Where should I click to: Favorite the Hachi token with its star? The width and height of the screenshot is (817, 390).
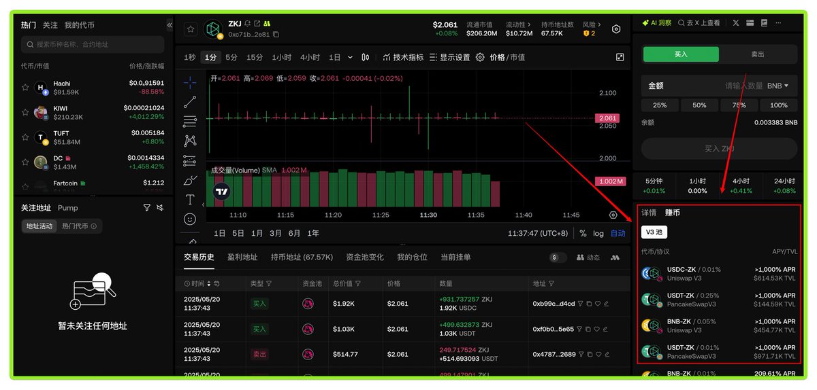coord(25,88)
